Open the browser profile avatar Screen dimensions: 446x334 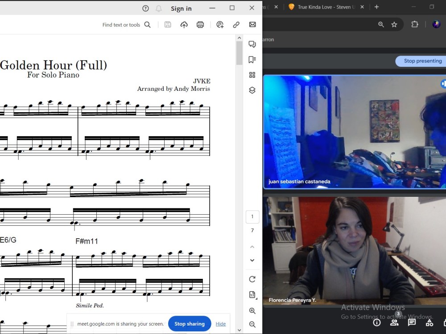[x=436, y=24]
